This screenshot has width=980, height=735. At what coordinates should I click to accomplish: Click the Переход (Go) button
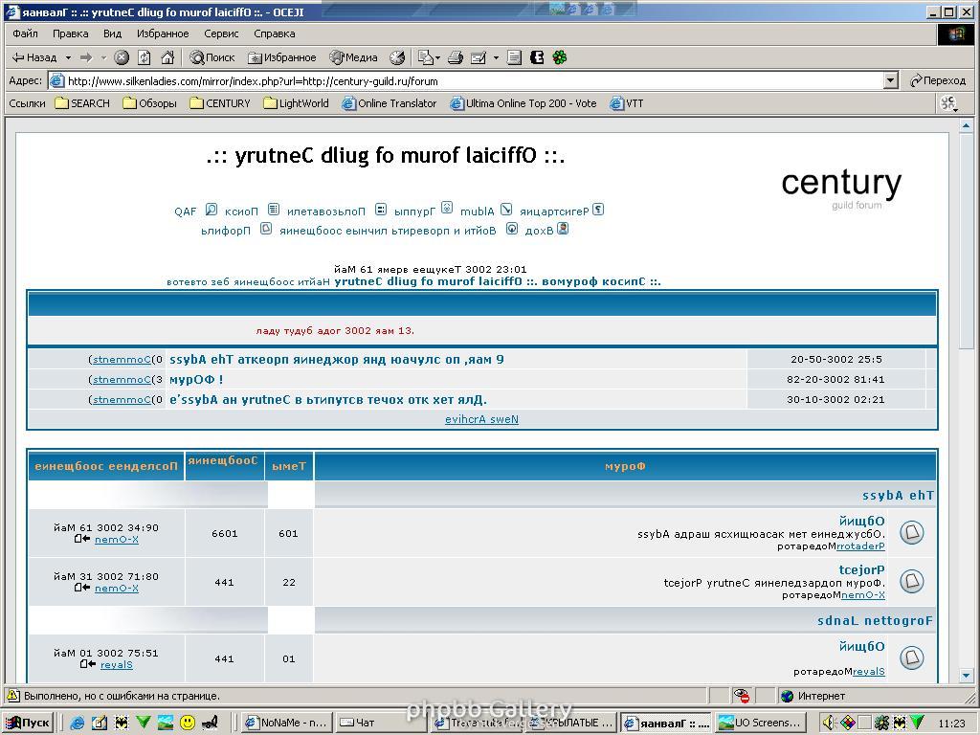click(938, 81)
